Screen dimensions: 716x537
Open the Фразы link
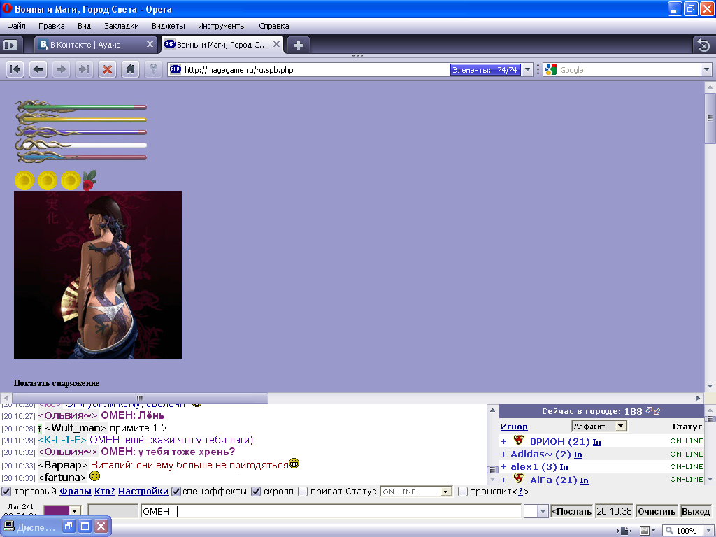pyautogui.click(x=76, y=492)
